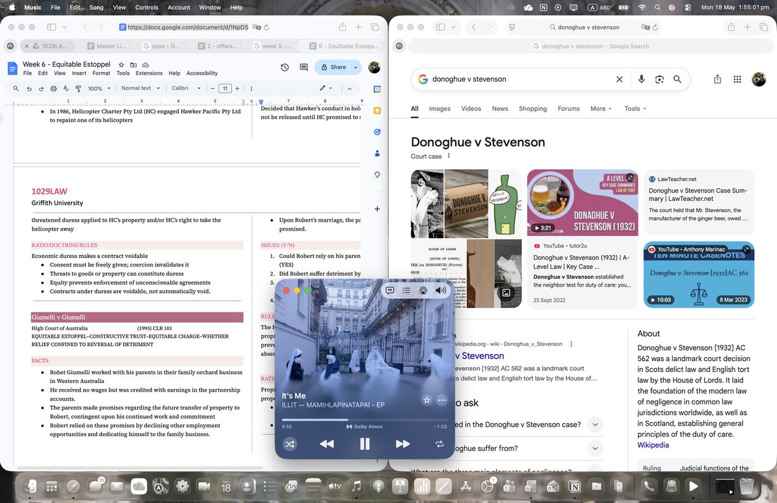
Task: Toggle shuffle in the Music mini player
Action: coord(289,444)
